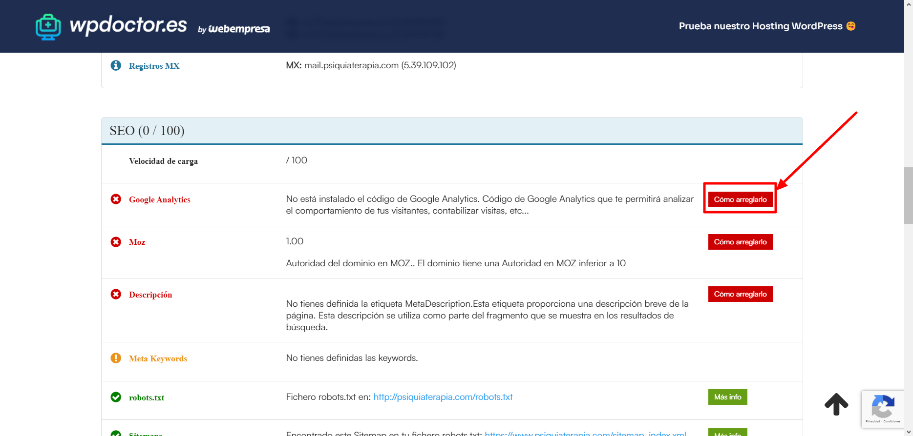913x436 pixels.
Task: Open the sitemap_index.xml link
Action: point(585,433)
